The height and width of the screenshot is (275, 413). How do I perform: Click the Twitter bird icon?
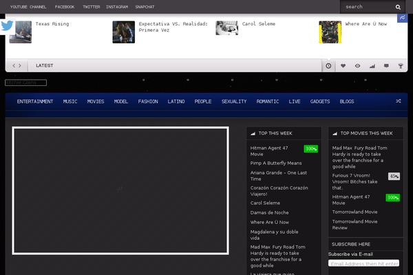point(7,26)
